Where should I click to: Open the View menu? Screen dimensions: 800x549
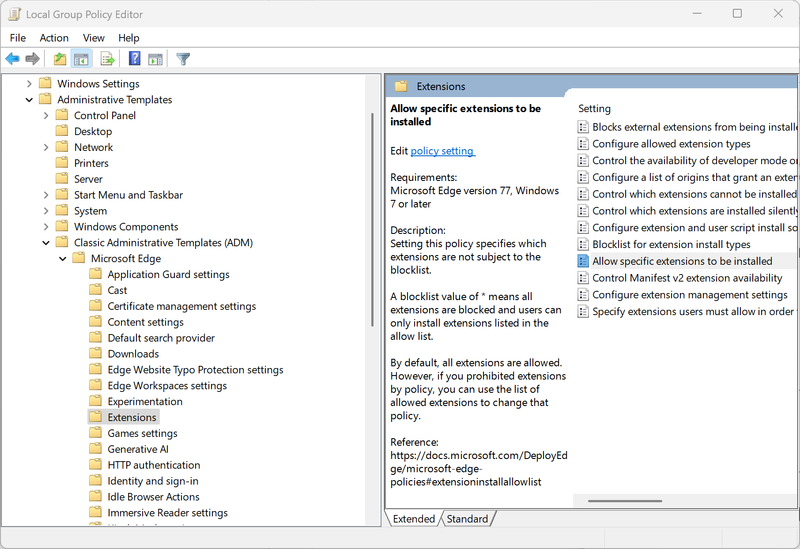click(x=94, y=38)
